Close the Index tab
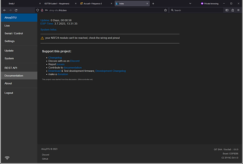The width and height of the screenshot is (243, 164). pos(147,4)
